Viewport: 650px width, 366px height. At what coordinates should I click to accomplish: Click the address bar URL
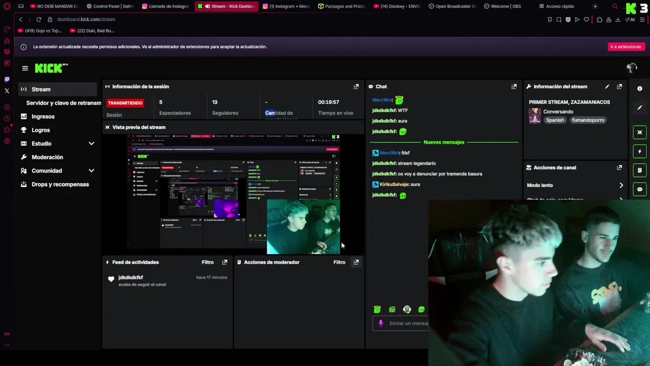[86, 19]
